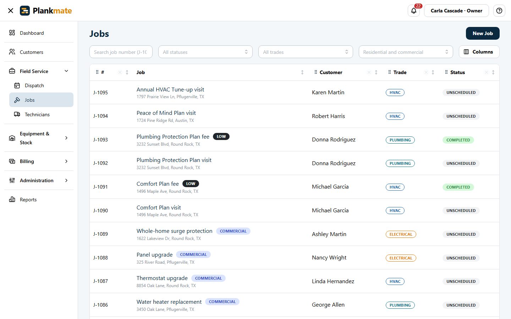
Task: Open the help question mark icon
Action: point(499,11)
